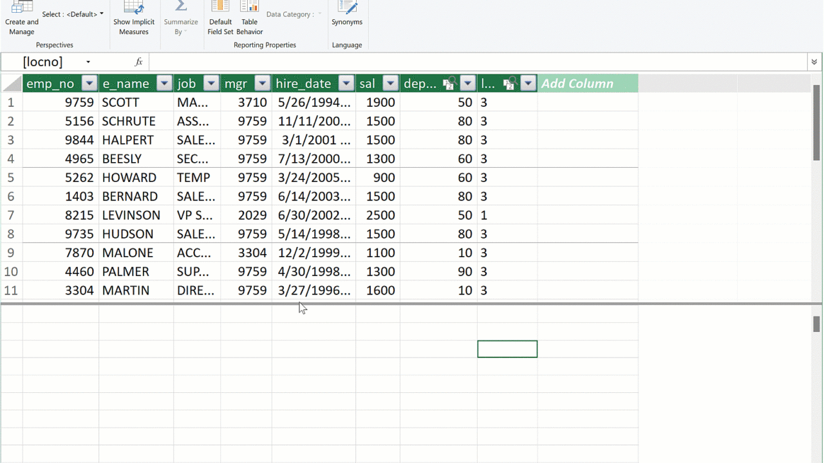Click the formula bar input field
The height and width of the screenshot is (463, 824).
[476, 62]
